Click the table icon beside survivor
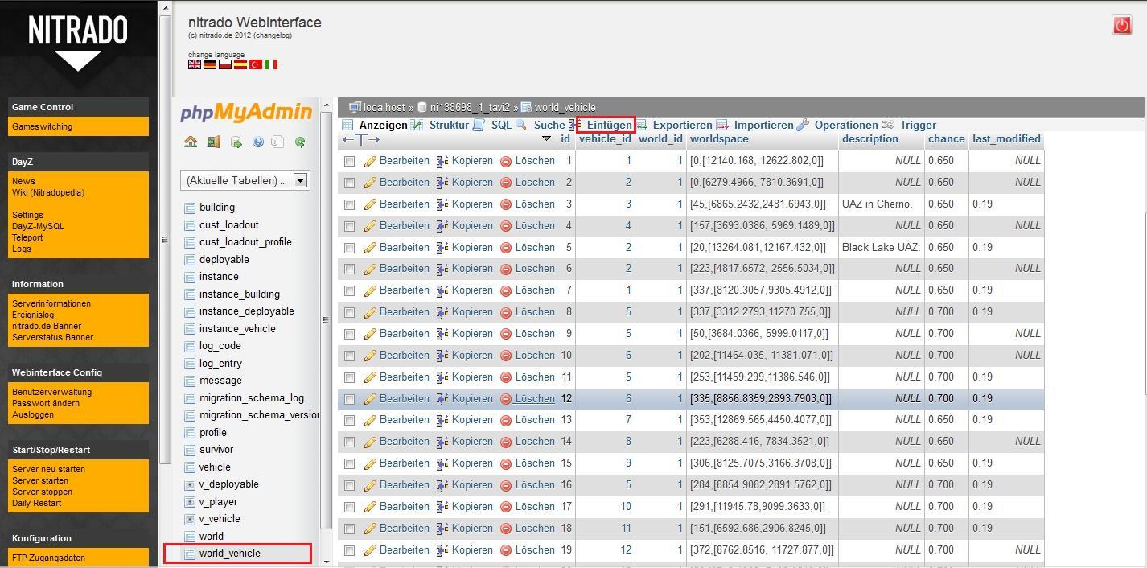This screenshot has width=1147, height=568. tap(190, 450)
